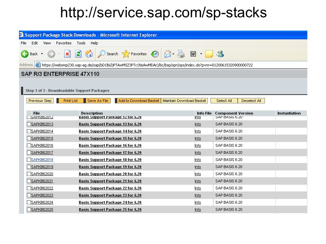This screenshot has width=326, height=244.
Task: Open the SAPKB62024 file link
Action: [x=42, y=202]
